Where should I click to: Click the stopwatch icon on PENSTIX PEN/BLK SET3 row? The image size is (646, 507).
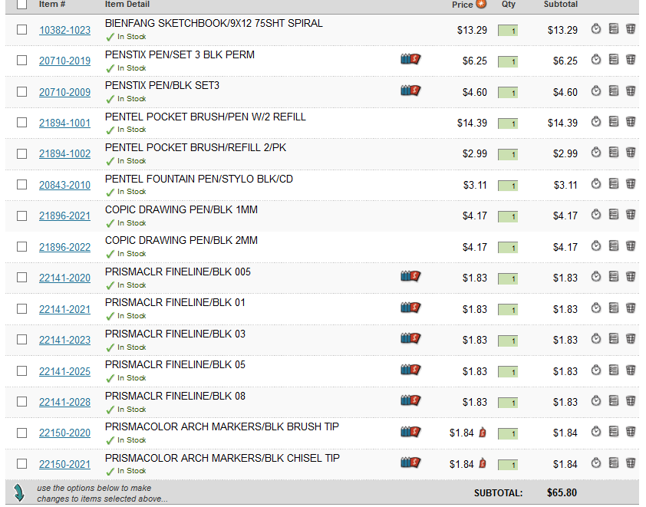(595, 91)
